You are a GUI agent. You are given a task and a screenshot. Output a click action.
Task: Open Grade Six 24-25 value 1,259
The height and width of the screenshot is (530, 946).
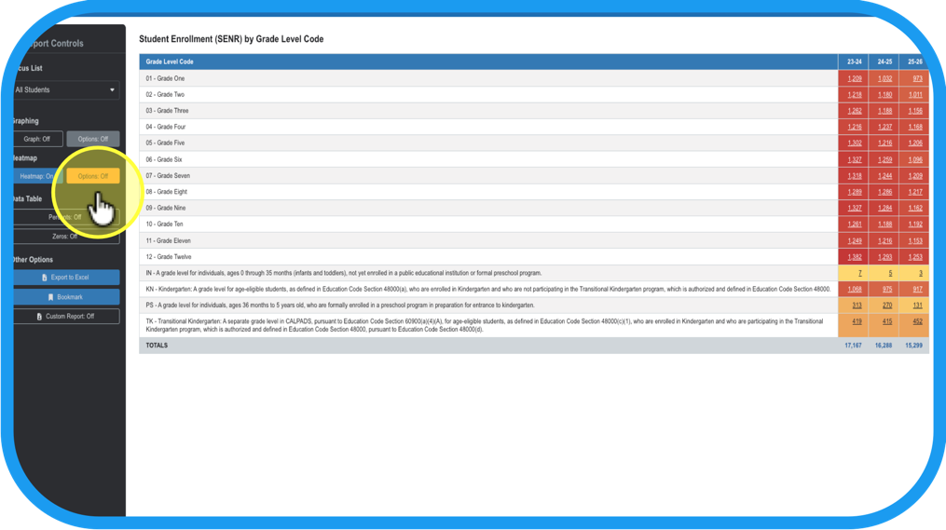(884, 160)
